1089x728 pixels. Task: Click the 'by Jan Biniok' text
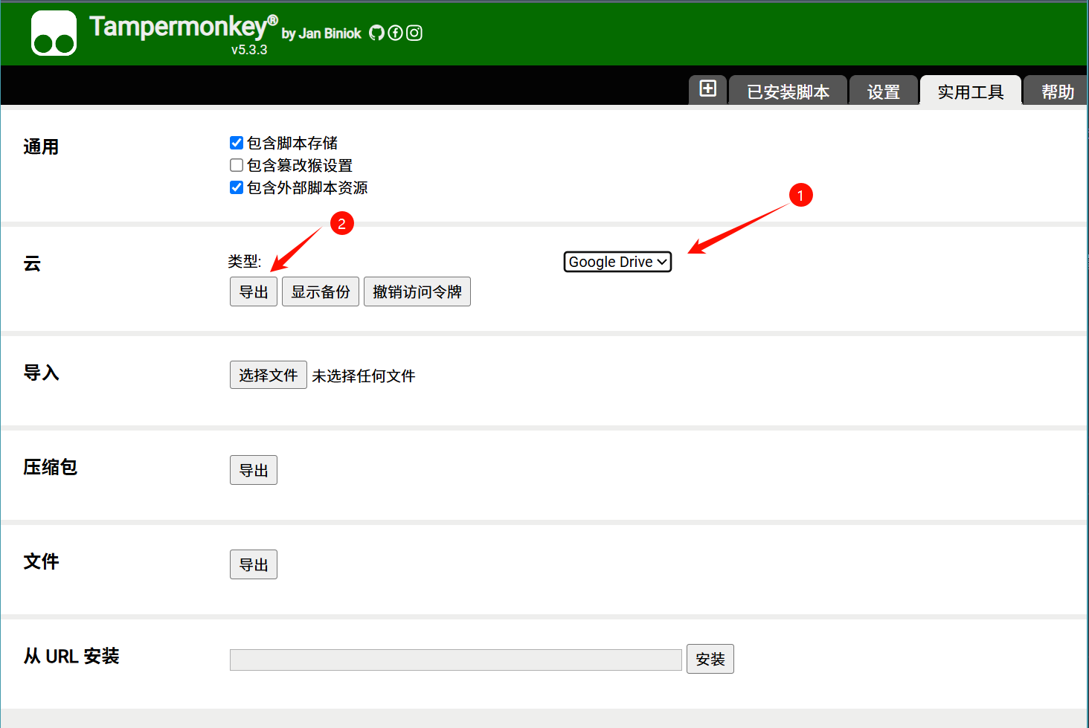coord(321,33)
